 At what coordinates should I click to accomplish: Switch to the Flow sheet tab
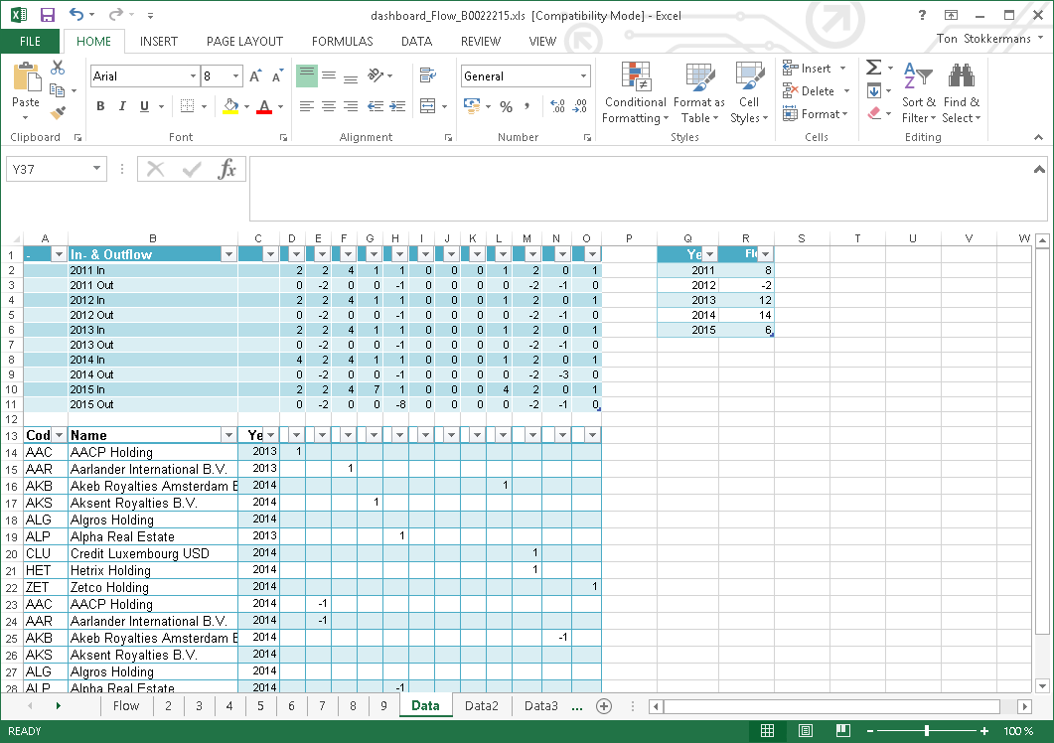[126, 705]
